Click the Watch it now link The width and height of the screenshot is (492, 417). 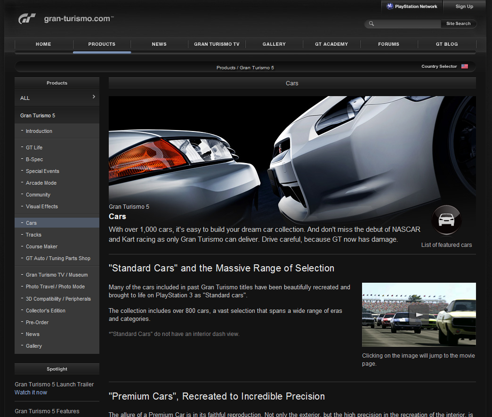click(x=31, y=392)
